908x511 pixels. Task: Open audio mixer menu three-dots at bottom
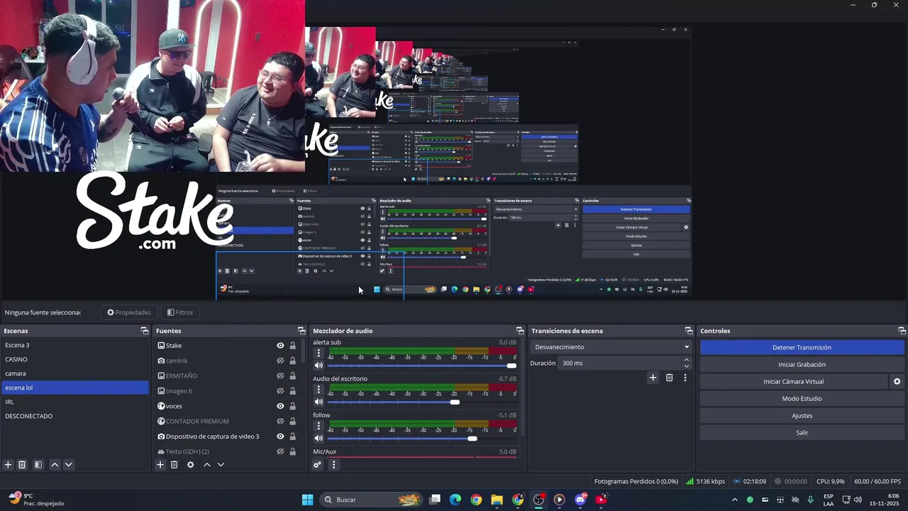333,465
